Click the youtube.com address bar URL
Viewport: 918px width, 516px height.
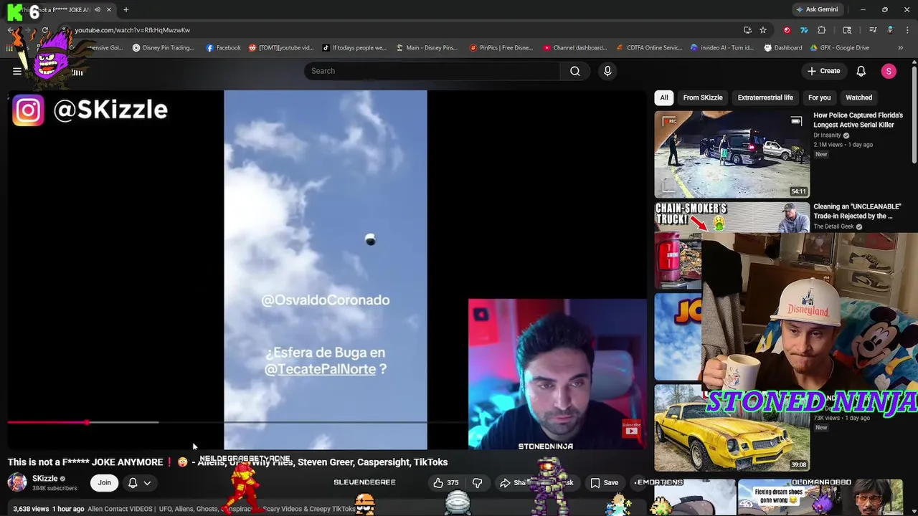pos(133,30)
